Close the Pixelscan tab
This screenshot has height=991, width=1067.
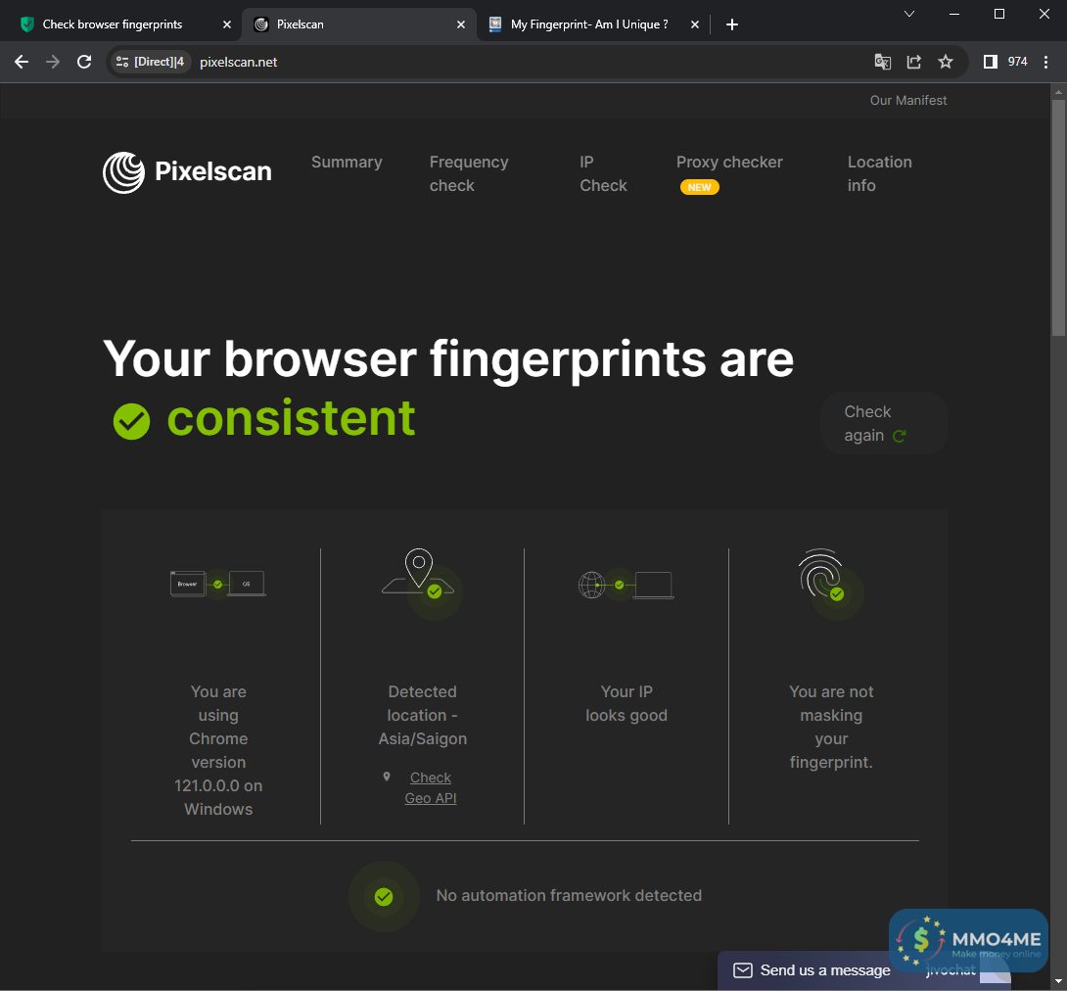[461, 24]
